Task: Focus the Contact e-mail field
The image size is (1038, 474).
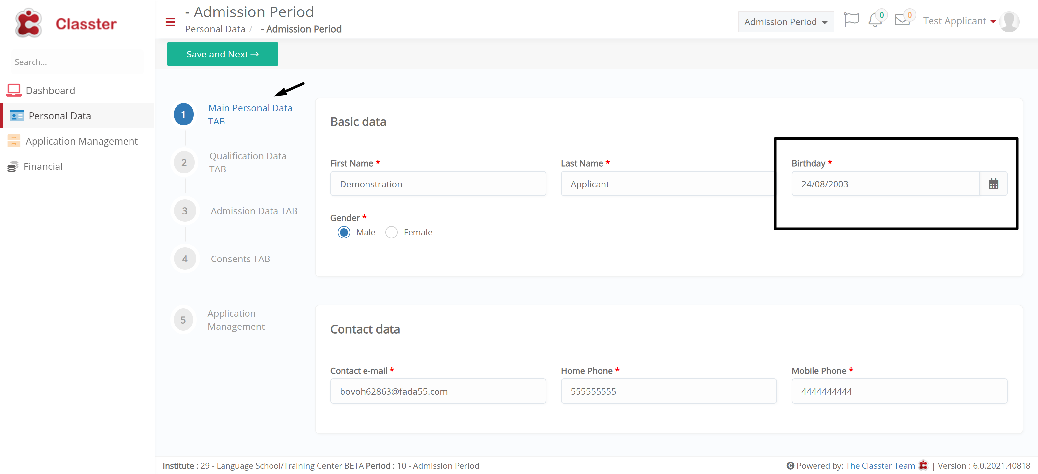Action: tap(438, 391)
